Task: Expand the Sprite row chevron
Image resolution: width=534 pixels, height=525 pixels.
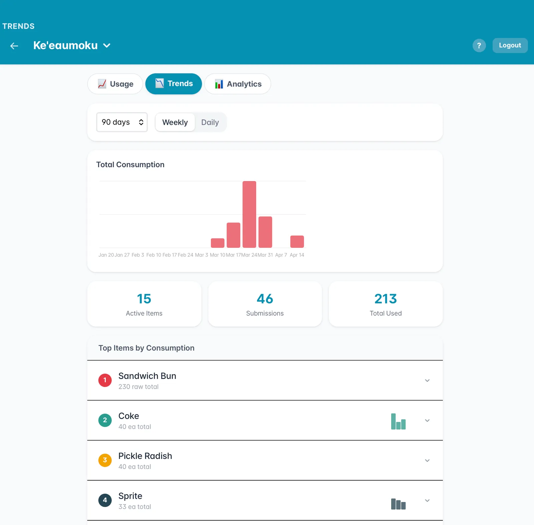Action: tap(427, 501)
